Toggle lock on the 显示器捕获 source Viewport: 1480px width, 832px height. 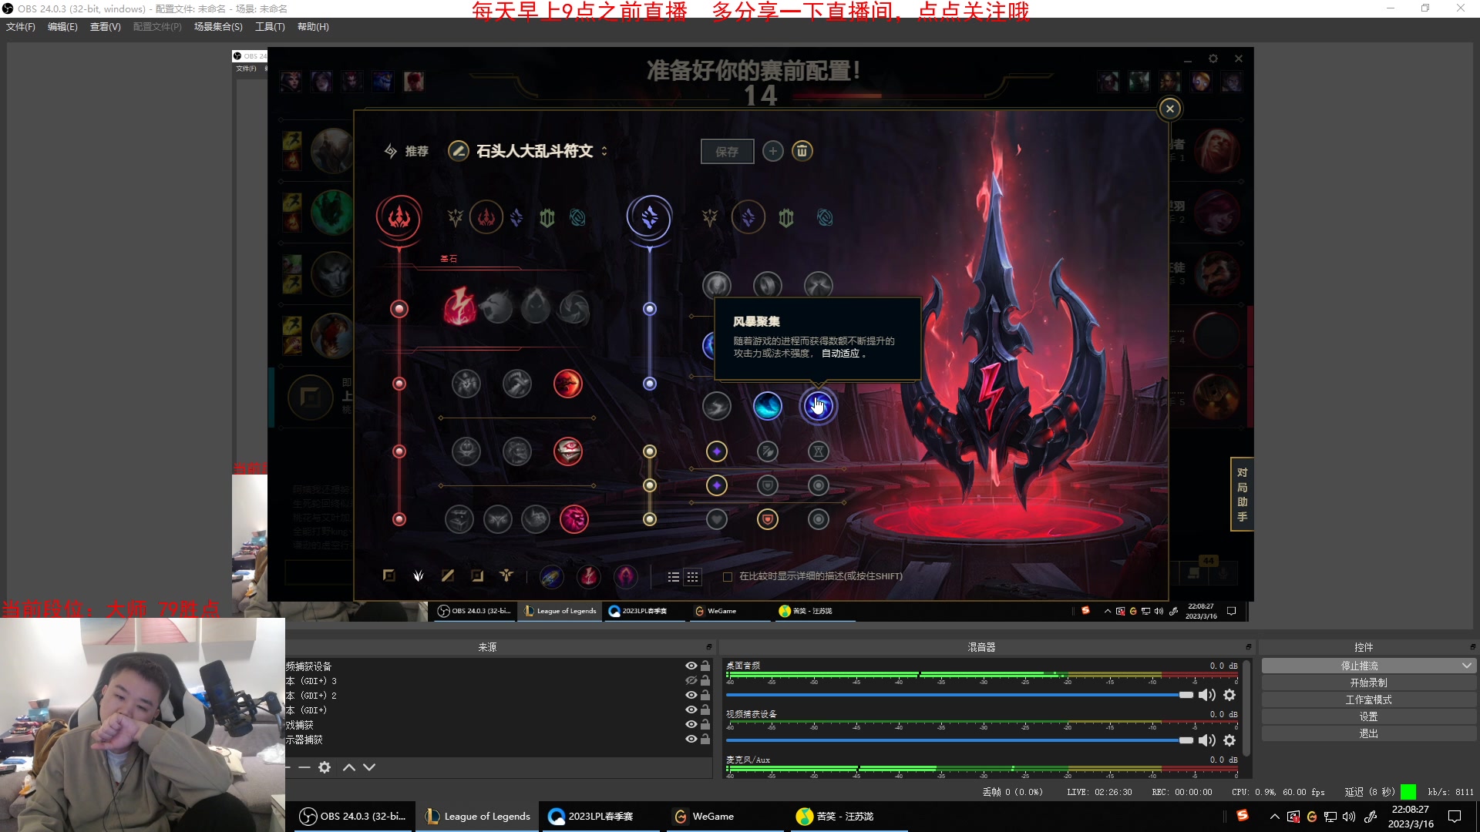pyautogui.click(x=705, y=740)
